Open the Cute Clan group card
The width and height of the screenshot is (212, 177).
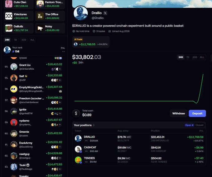click(x=19, y=4)
